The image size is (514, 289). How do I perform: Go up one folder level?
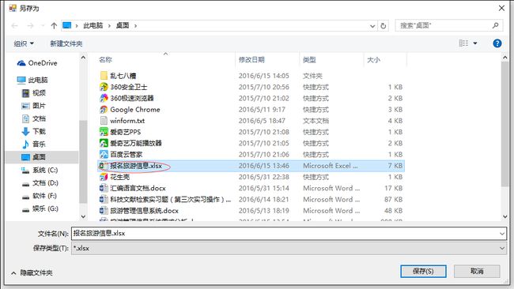[x=54, y=25]
